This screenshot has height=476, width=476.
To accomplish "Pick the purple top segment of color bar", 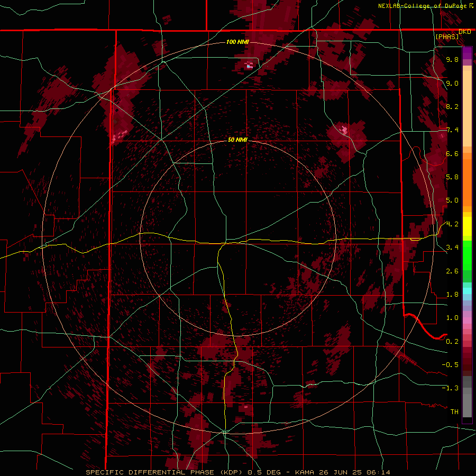I will point(467,53).
